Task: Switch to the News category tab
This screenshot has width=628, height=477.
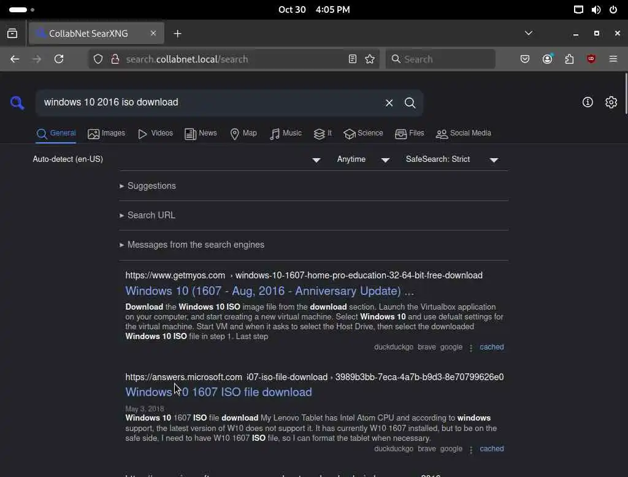Action: click(201, 134)
